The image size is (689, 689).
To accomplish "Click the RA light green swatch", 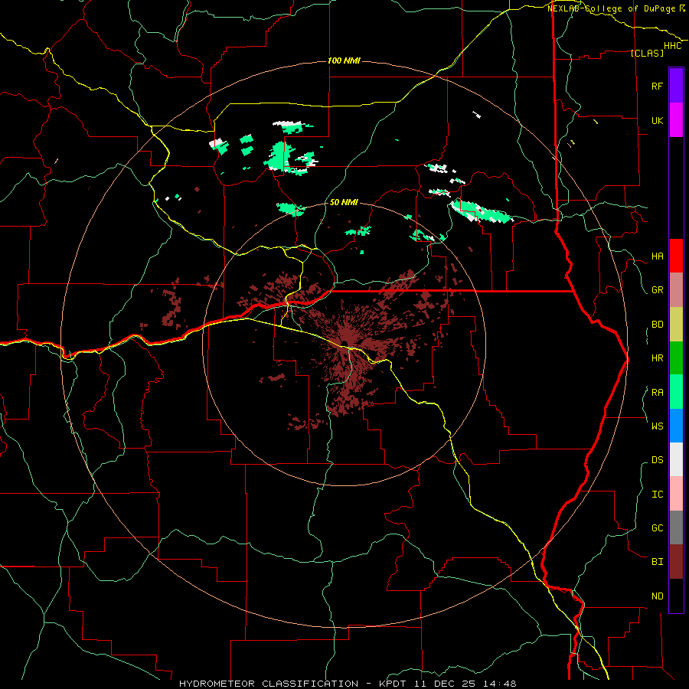I will [x=676, y=392].
